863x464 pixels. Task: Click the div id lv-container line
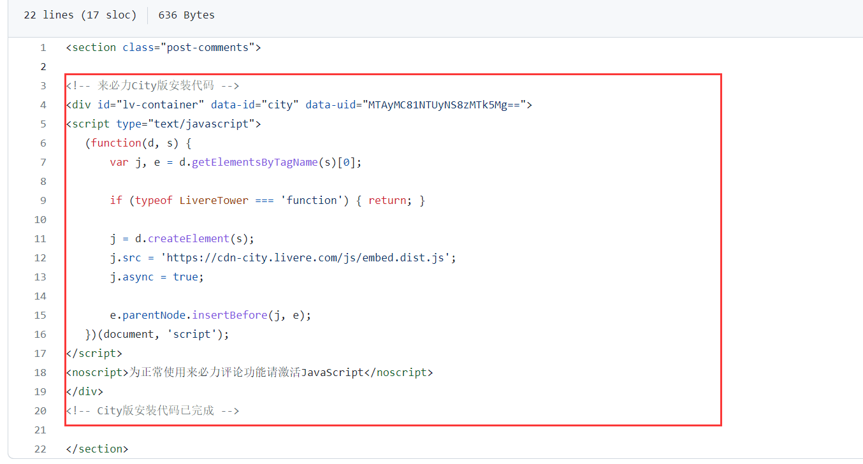coord(299,105)
